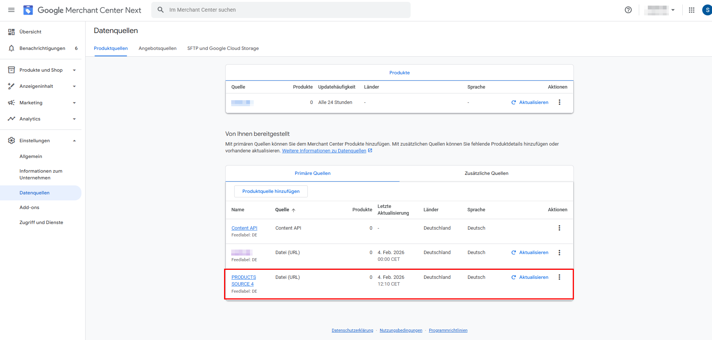Click the Marketing megaphone icon

tap(12, 103)
